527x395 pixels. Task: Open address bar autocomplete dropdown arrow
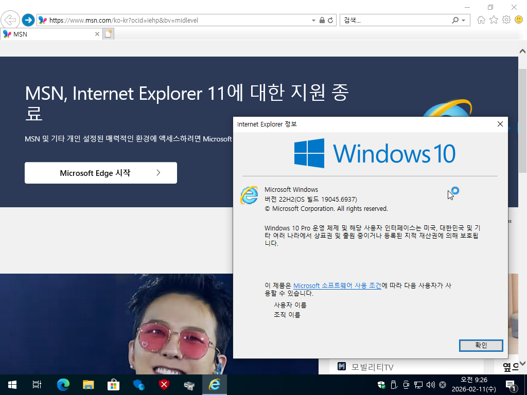pyautogui.click(x=313, y=20)
